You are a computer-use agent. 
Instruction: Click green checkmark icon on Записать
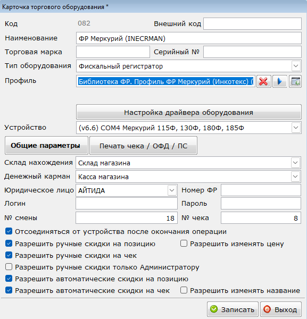pos(214,309)
